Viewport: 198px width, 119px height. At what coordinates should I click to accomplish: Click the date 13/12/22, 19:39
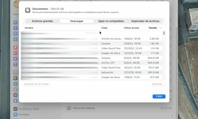tap(133, 53)
